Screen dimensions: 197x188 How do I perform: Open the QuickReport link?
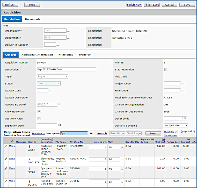click(171, 132)
